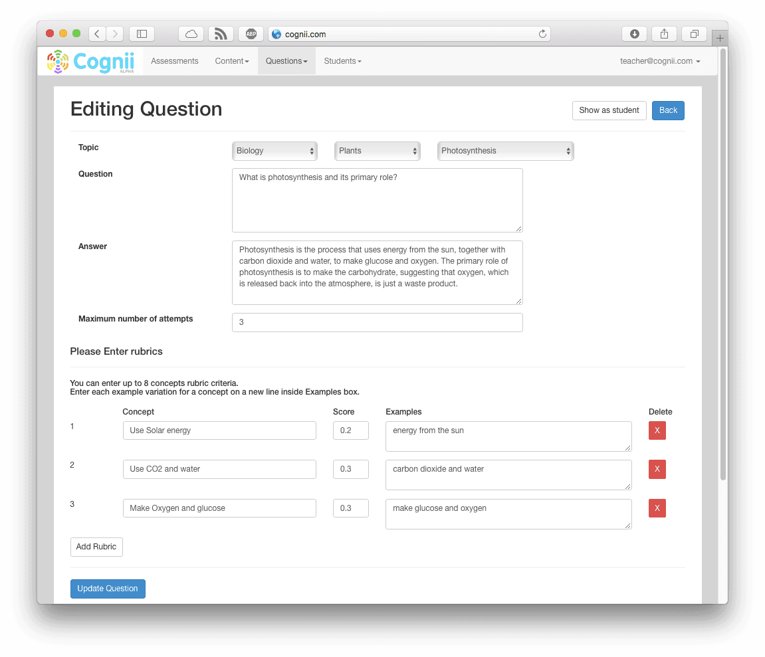Click the globe icon in the address bar

pyautogui.click(x=276, y=34)
